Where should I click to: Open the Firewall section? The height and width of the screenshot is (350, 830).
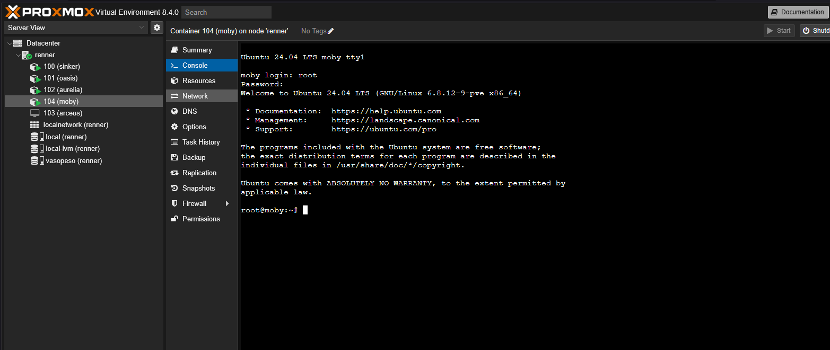pyautogui.click(x=202, y=203)
